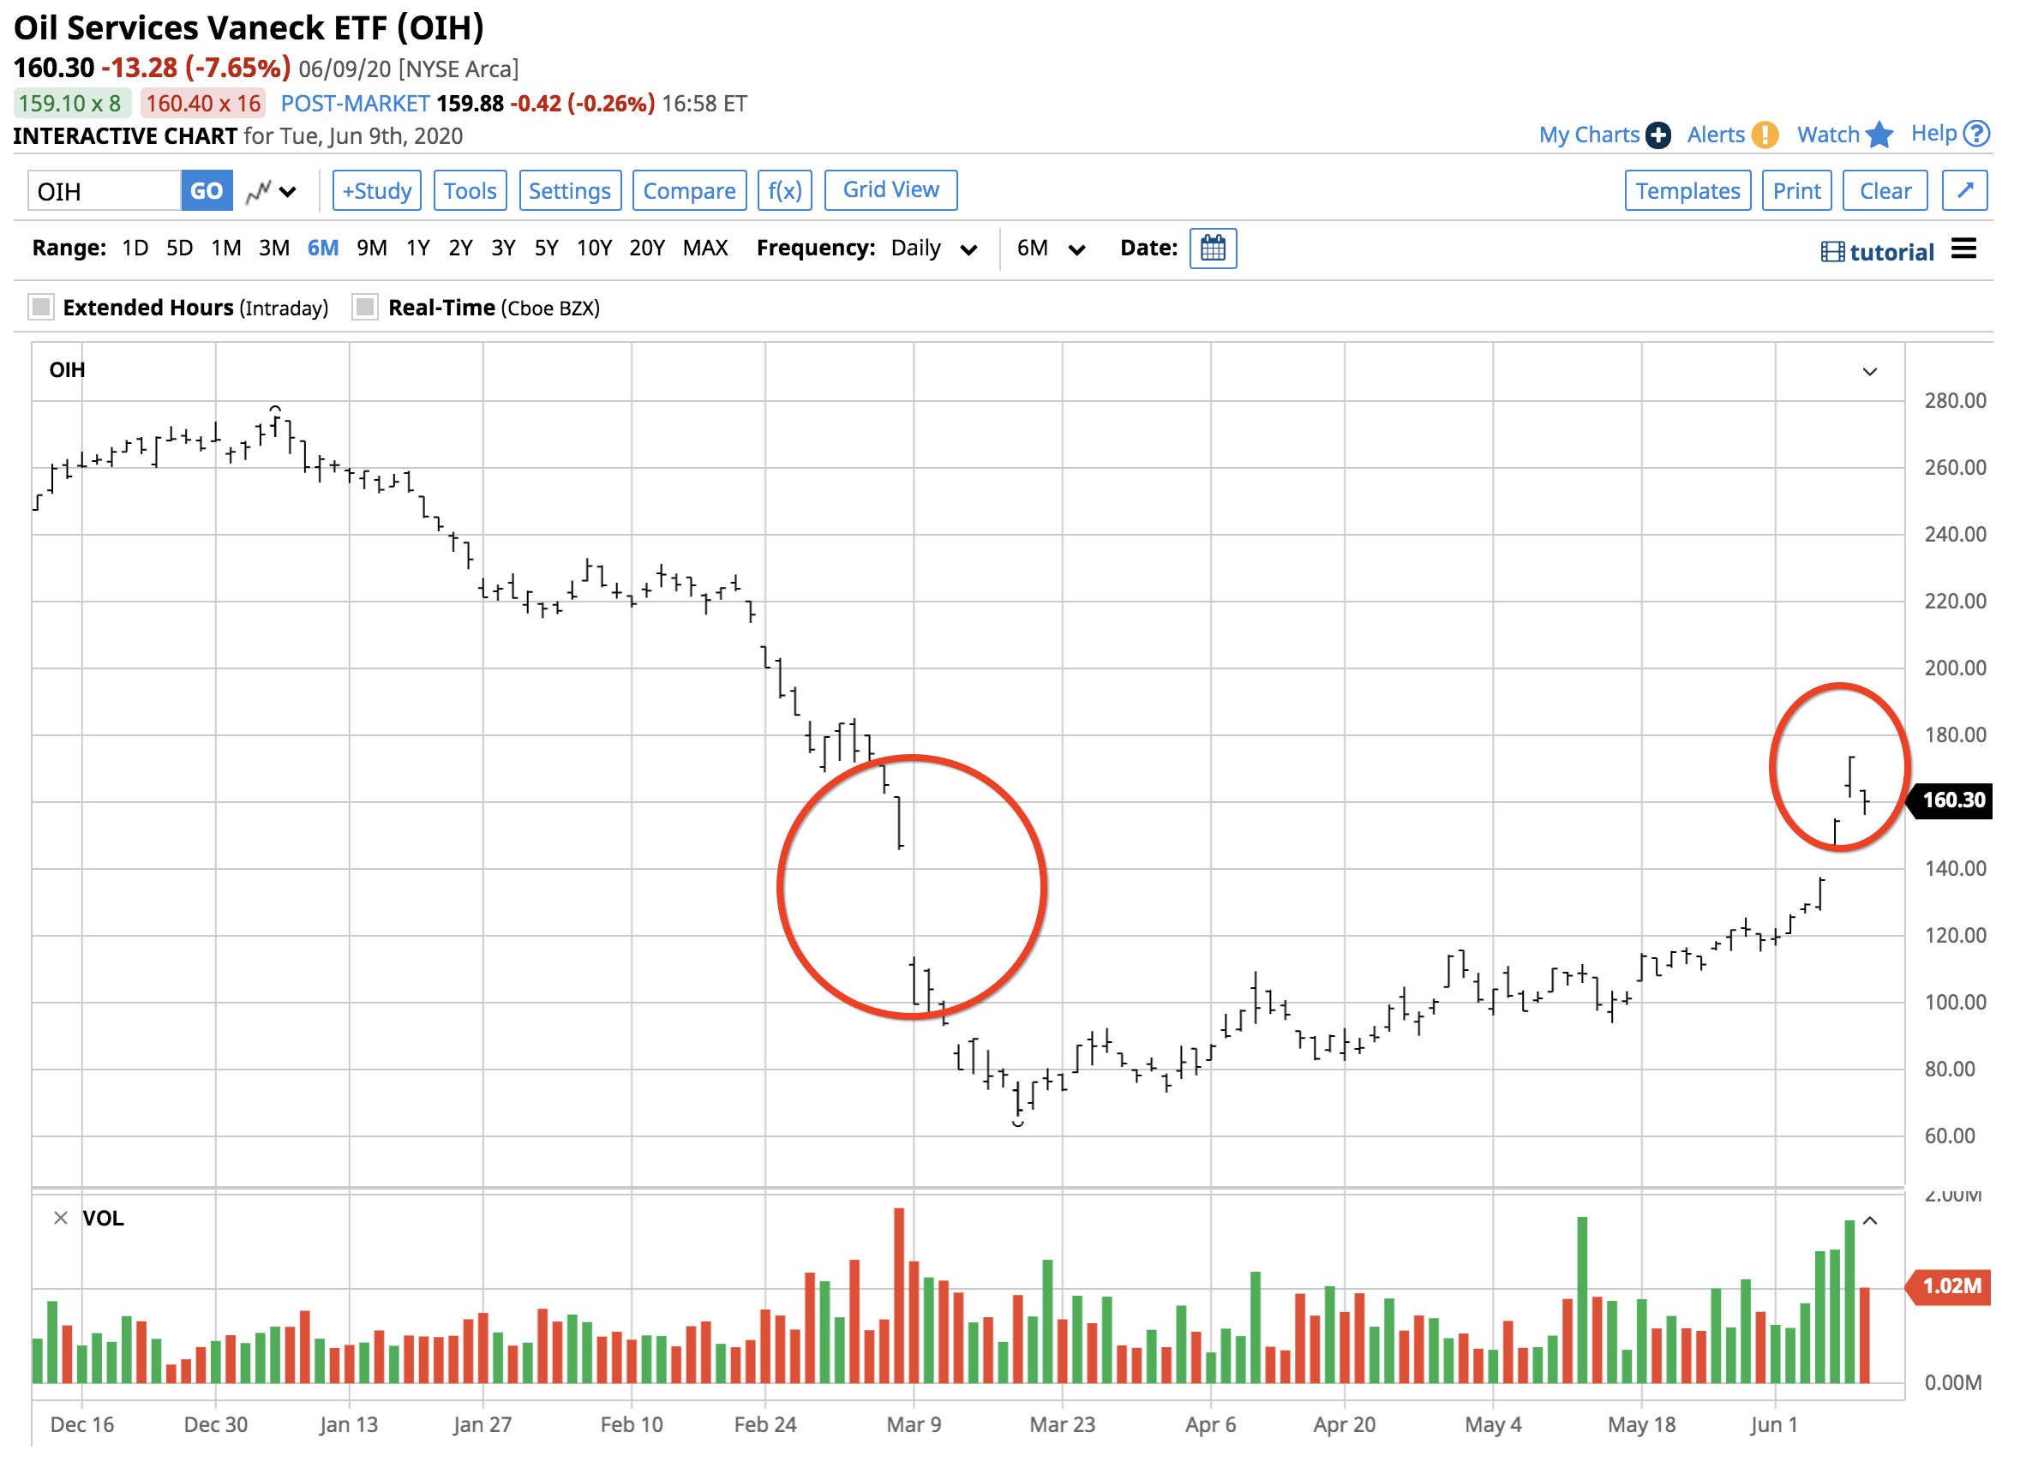Viewport: 2026px width, 1462px height.
Task: Click the Jun 1 date axis label
Action: pyautogui.click(x=1775, y=1425)
